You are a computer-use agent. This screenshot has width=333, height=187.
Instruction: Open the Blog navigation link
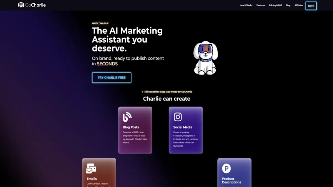point(288,5)
